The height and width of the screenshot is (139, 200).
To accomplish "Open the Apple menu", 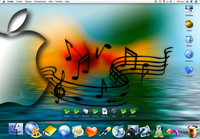I will 4,2.
